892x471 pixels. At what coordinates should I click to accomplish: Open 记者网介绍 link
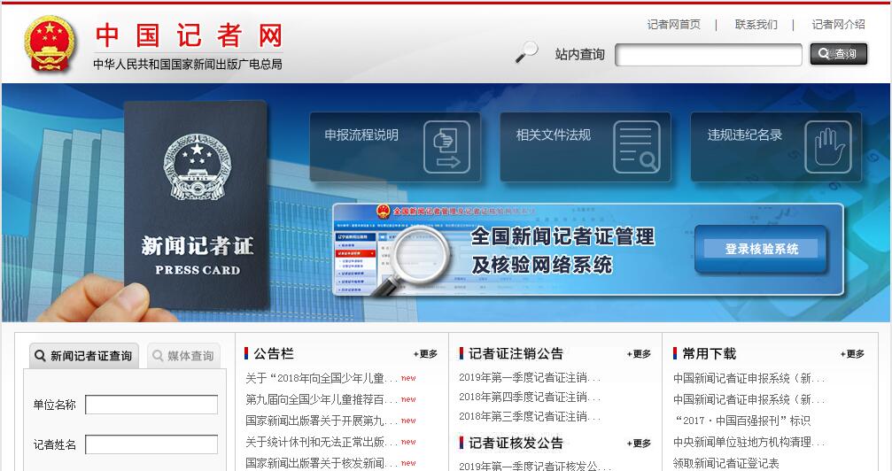click(838, 25)
